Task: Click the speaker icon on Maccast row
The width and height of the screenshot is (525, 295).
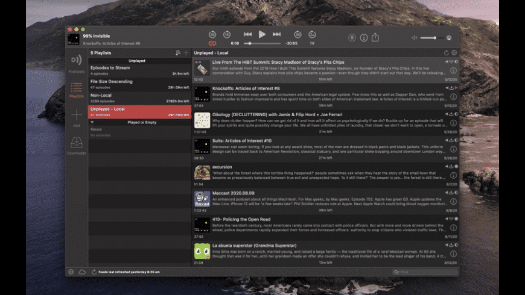Action: pyautogui.click(x=447, y=193)
